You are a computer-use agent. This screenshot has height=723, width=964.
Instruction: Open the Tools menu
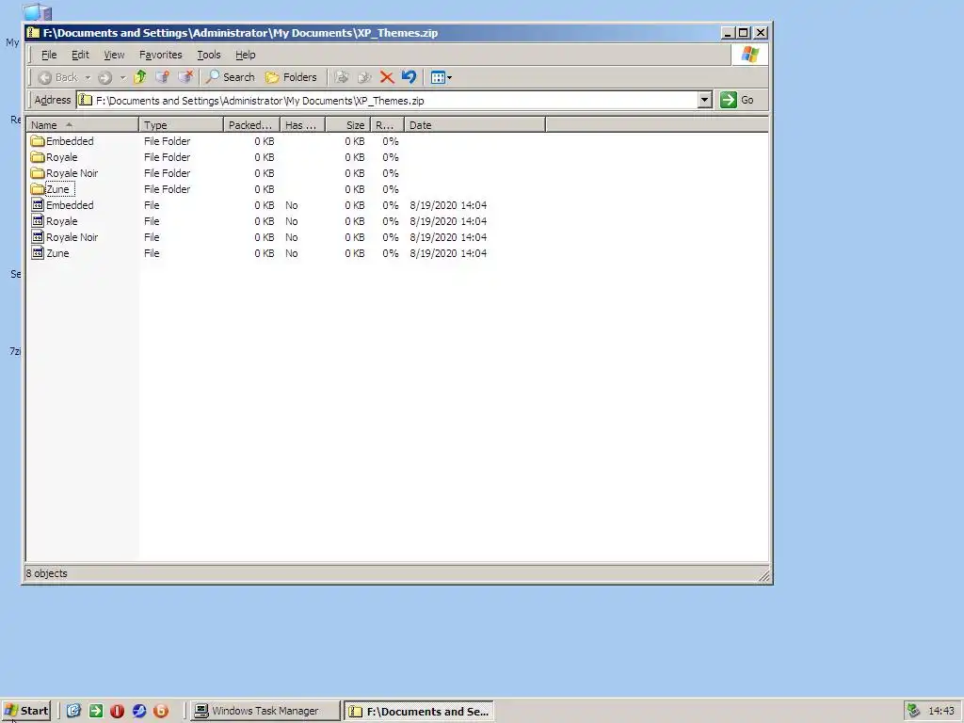point(208,55)
